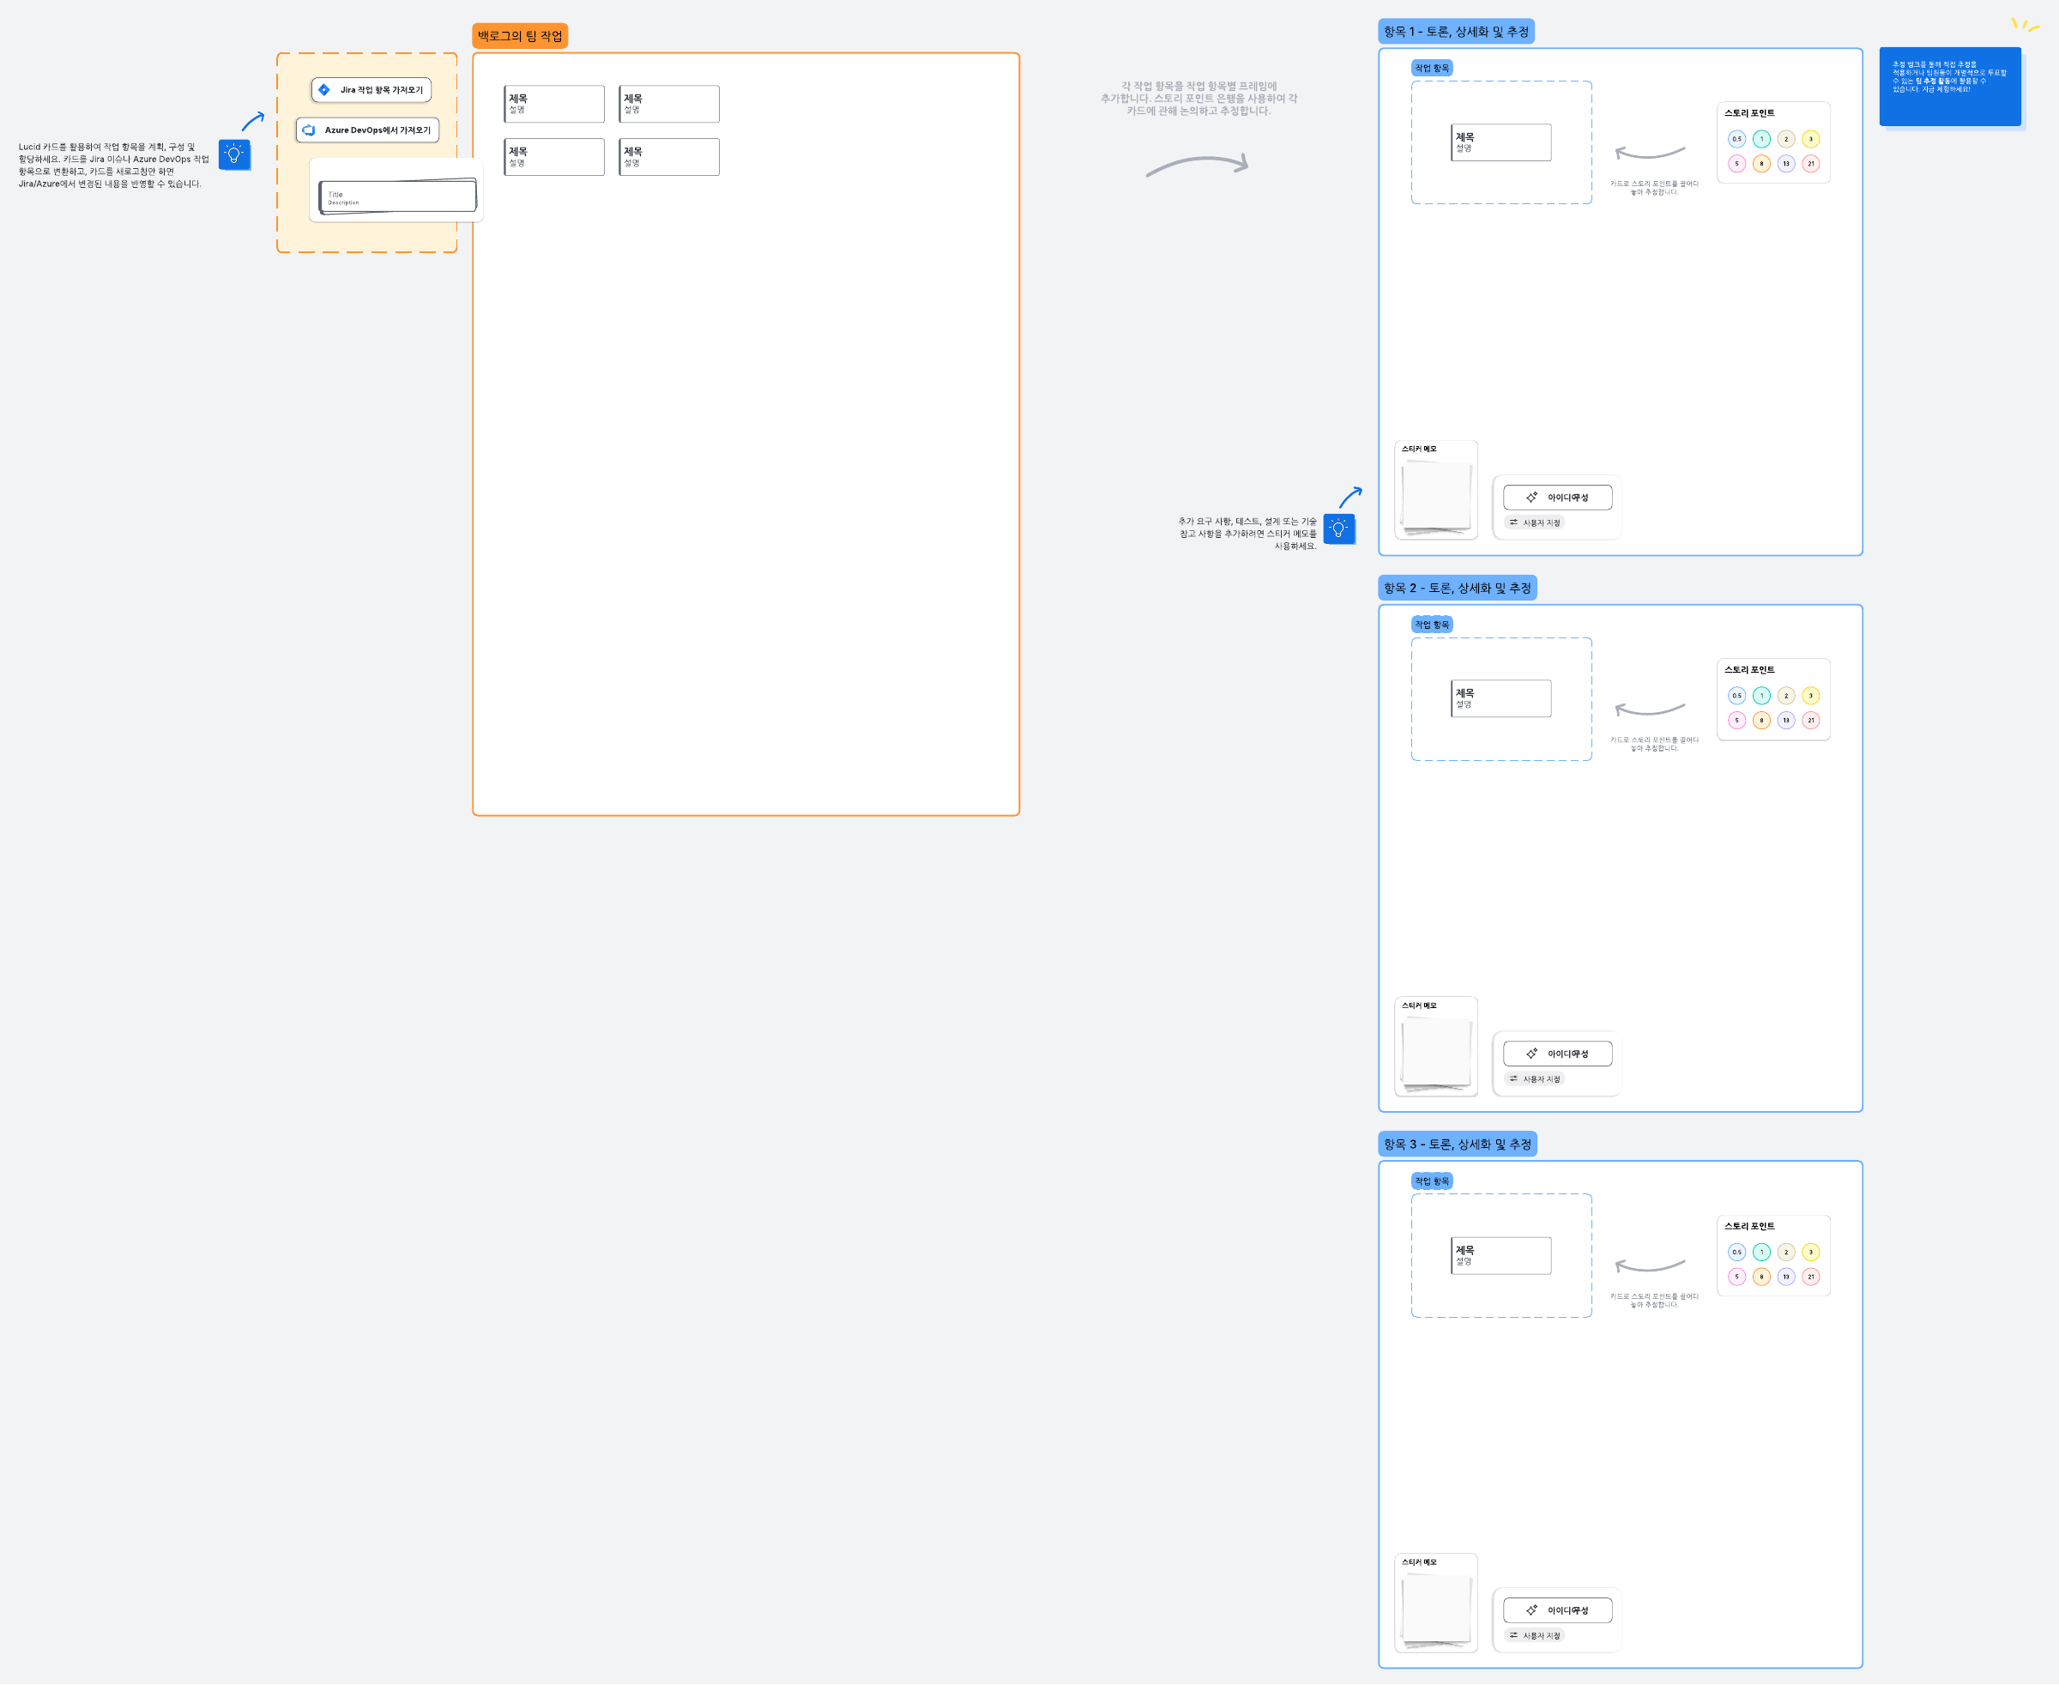Select the 21 story point token in 항목 1
This screenshot has width=2059, height=1685.
1810,164
